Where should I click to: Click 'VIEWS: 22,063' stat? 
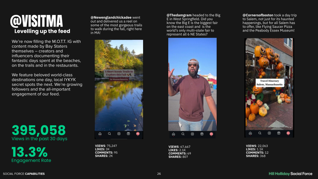click(x=257, y=146)
